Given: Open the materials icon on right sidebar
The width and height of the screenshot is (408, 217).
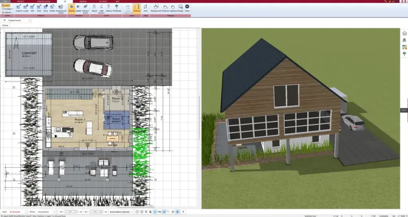Looking at the screenshot, I should [404, 47].
